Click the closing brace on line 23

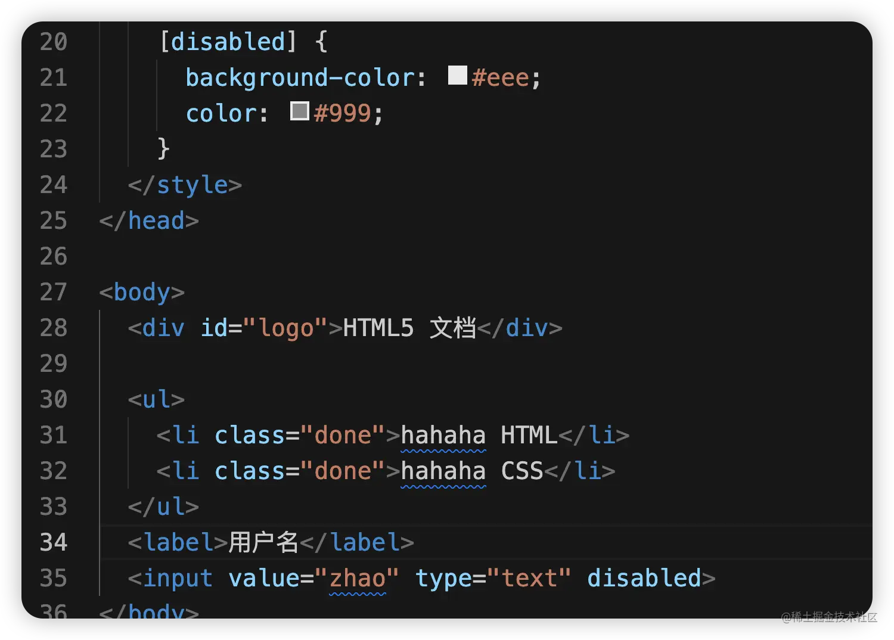[164, 149]
